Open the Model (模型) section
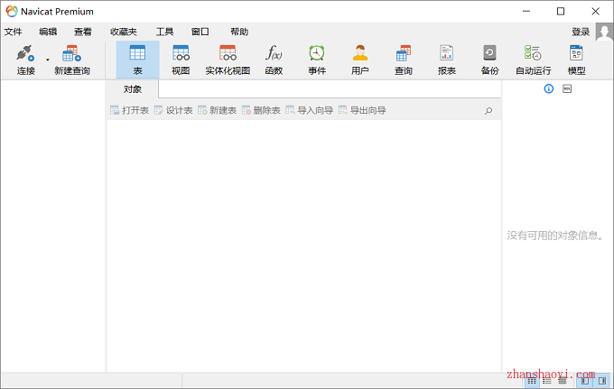 (x=576, y=60)
